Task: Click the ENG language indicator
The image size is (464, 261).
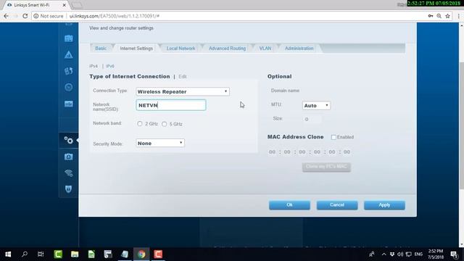Action: pyautogui.click(x=418, y=254)
